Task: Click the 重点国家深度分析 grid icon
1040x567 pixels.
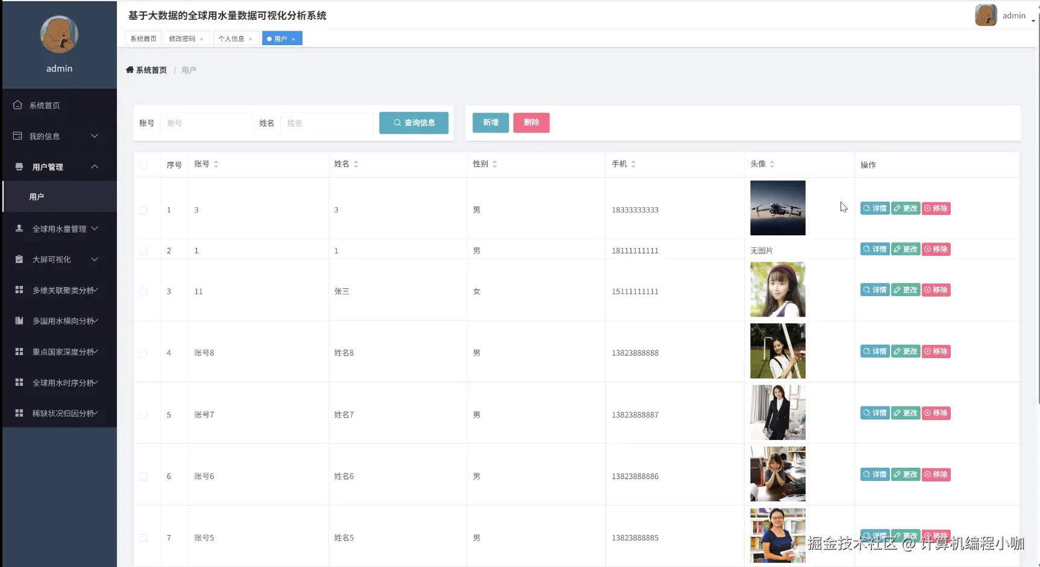Action: [19, 352]
